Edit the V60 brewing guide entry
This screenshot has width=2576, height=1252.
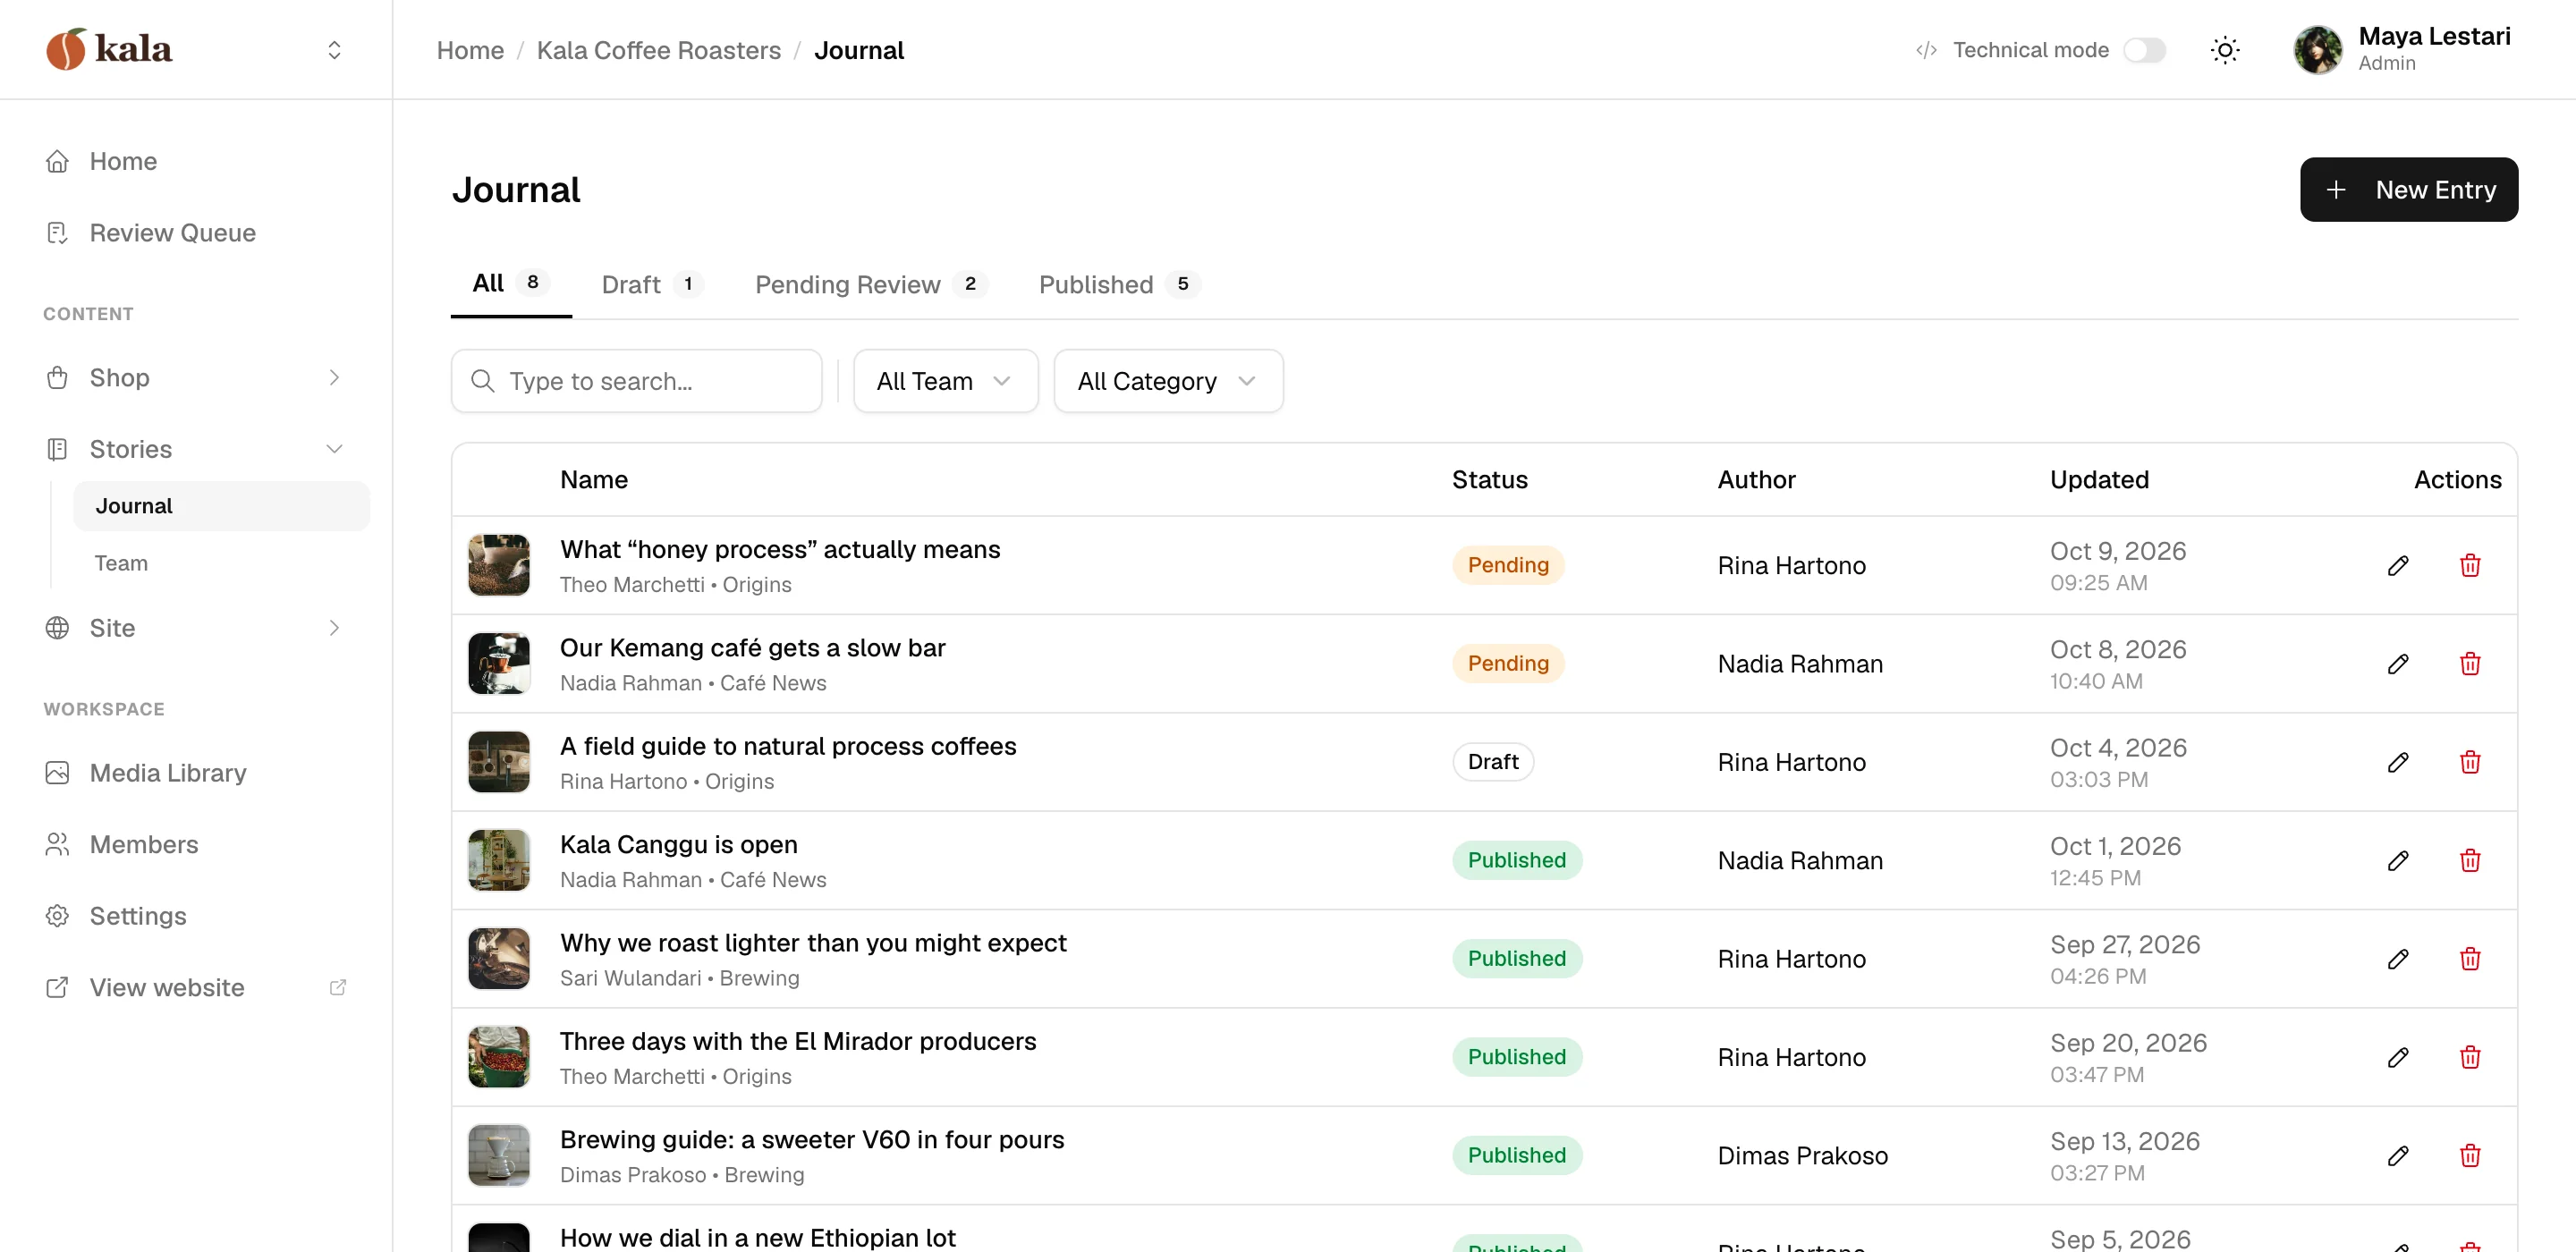[2397, 1156]
